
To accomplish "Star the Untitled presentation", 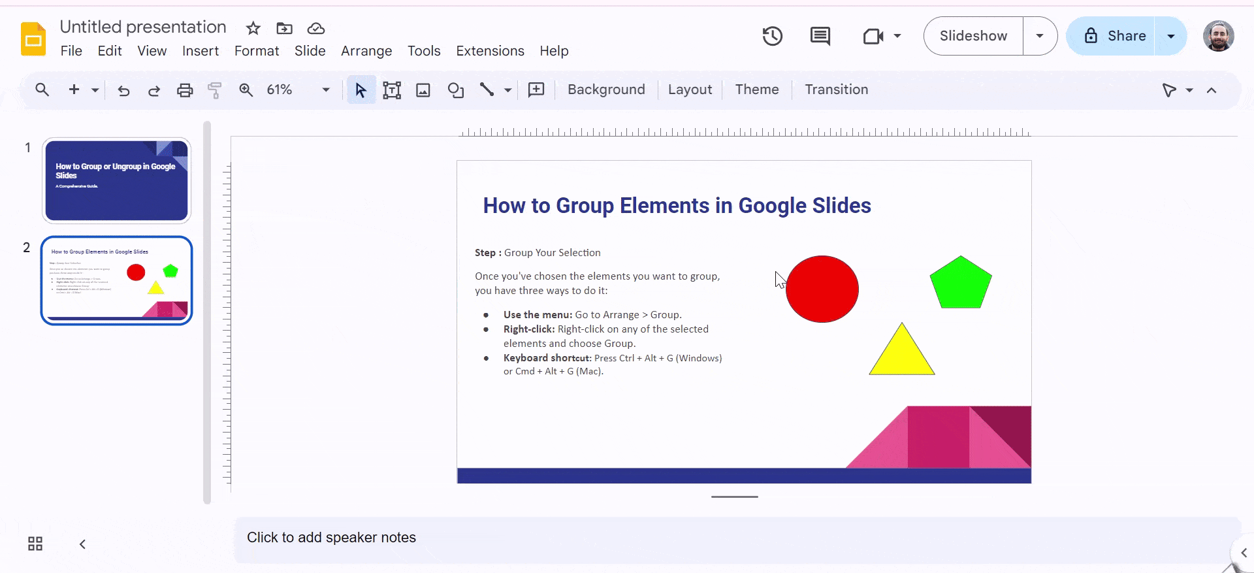I will click(x=253, y=28).
